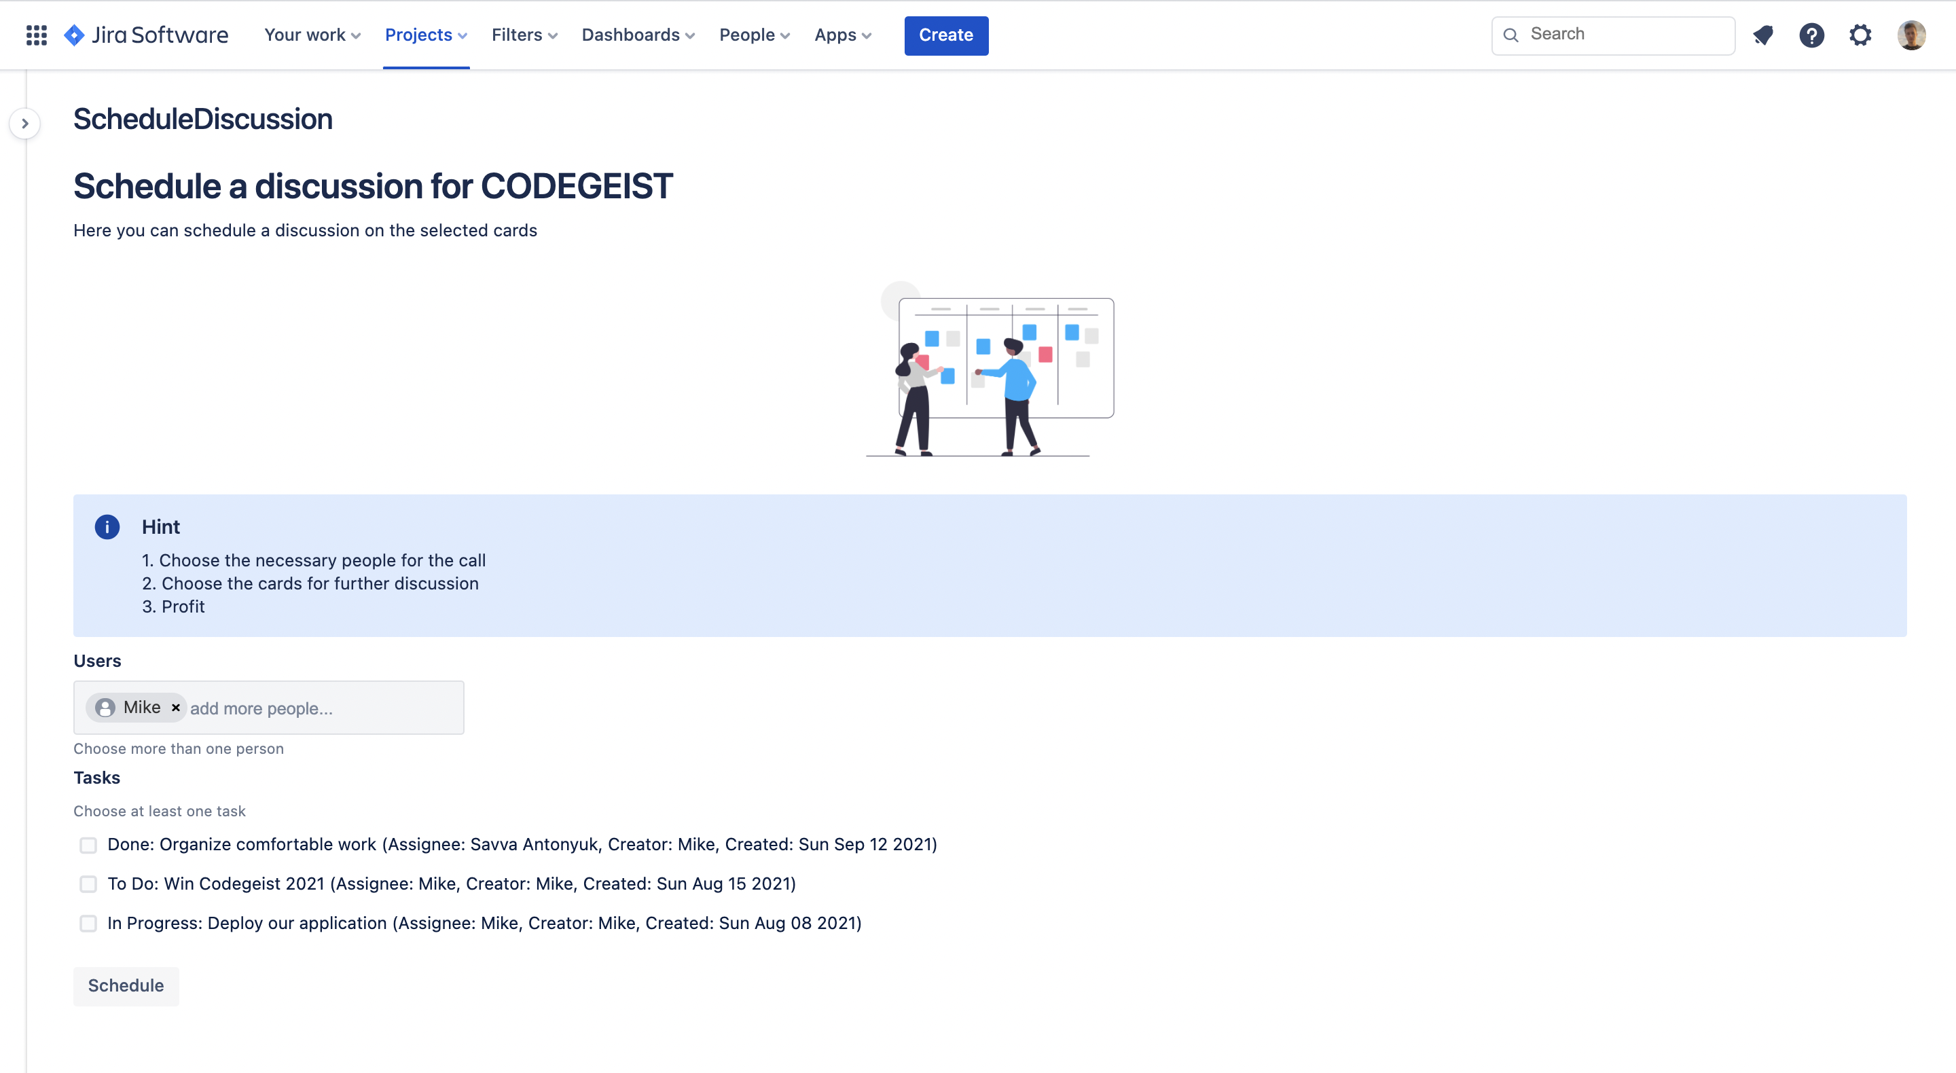This screenshot has height=1073, width=1956.
Task: Select the Deploy our application task
Action: 88,924
